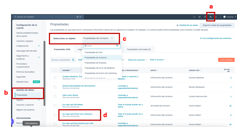The height and width of the screenshot is (127, 237).
Task: Go to Ir a la configuración de contactos
Action: (x=216, y=38)
